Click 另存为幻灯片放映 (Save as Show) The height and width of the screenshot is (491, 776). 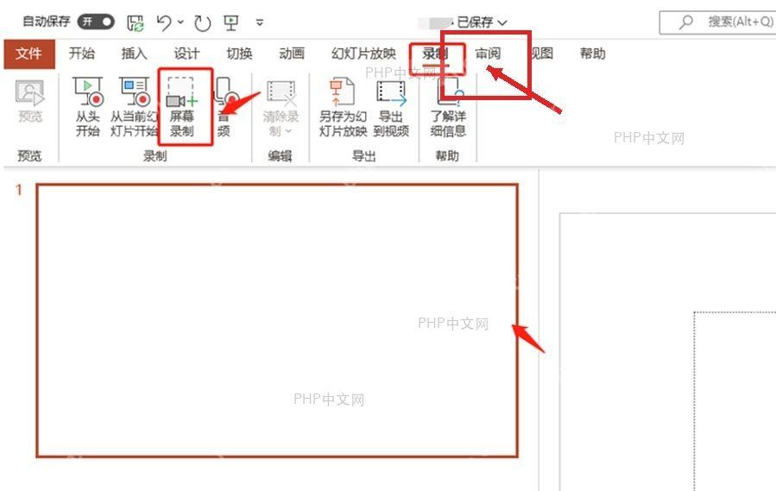pyautogui.click(x=343, y=107)
